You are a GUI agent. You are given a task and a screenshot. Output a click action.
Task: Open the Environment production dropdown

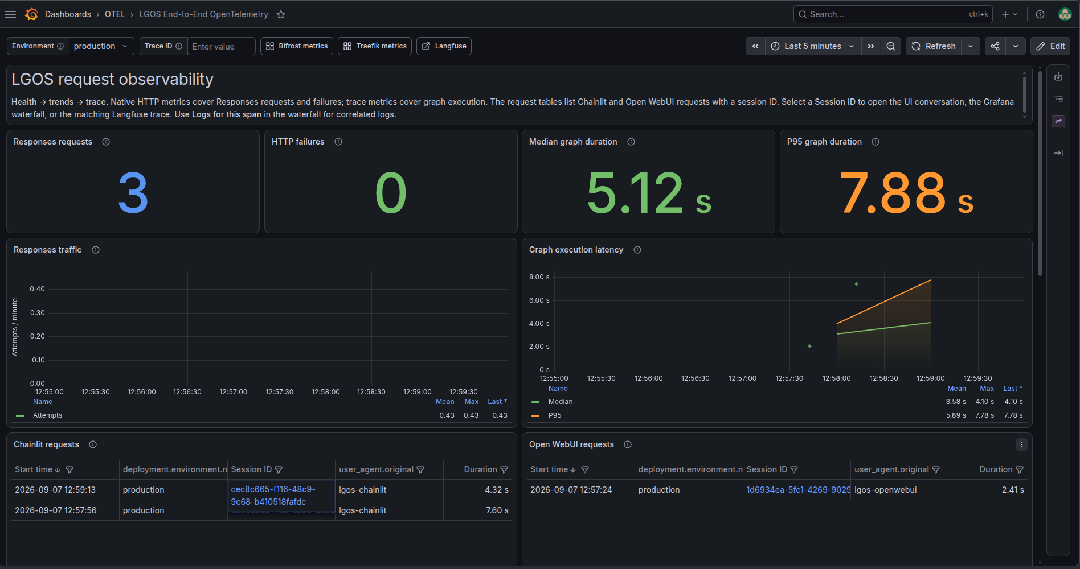click(101, 46)
